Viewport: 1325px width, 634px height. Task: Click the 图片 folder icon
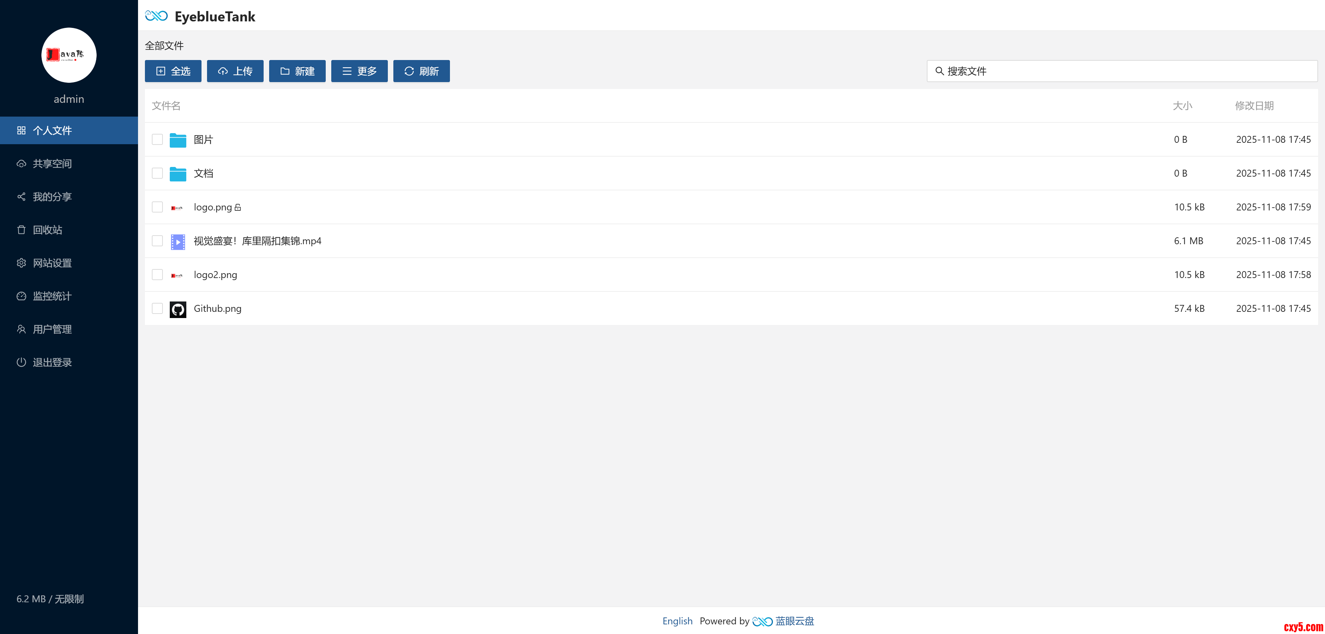coord(177,140)
